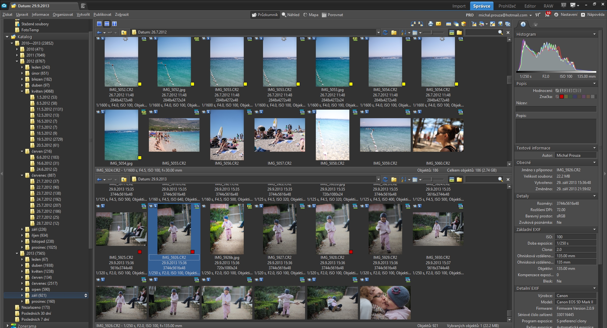Open the Získat menu
Screen dimensions: 607x328
pyautogui.click(x=7, y=15)
